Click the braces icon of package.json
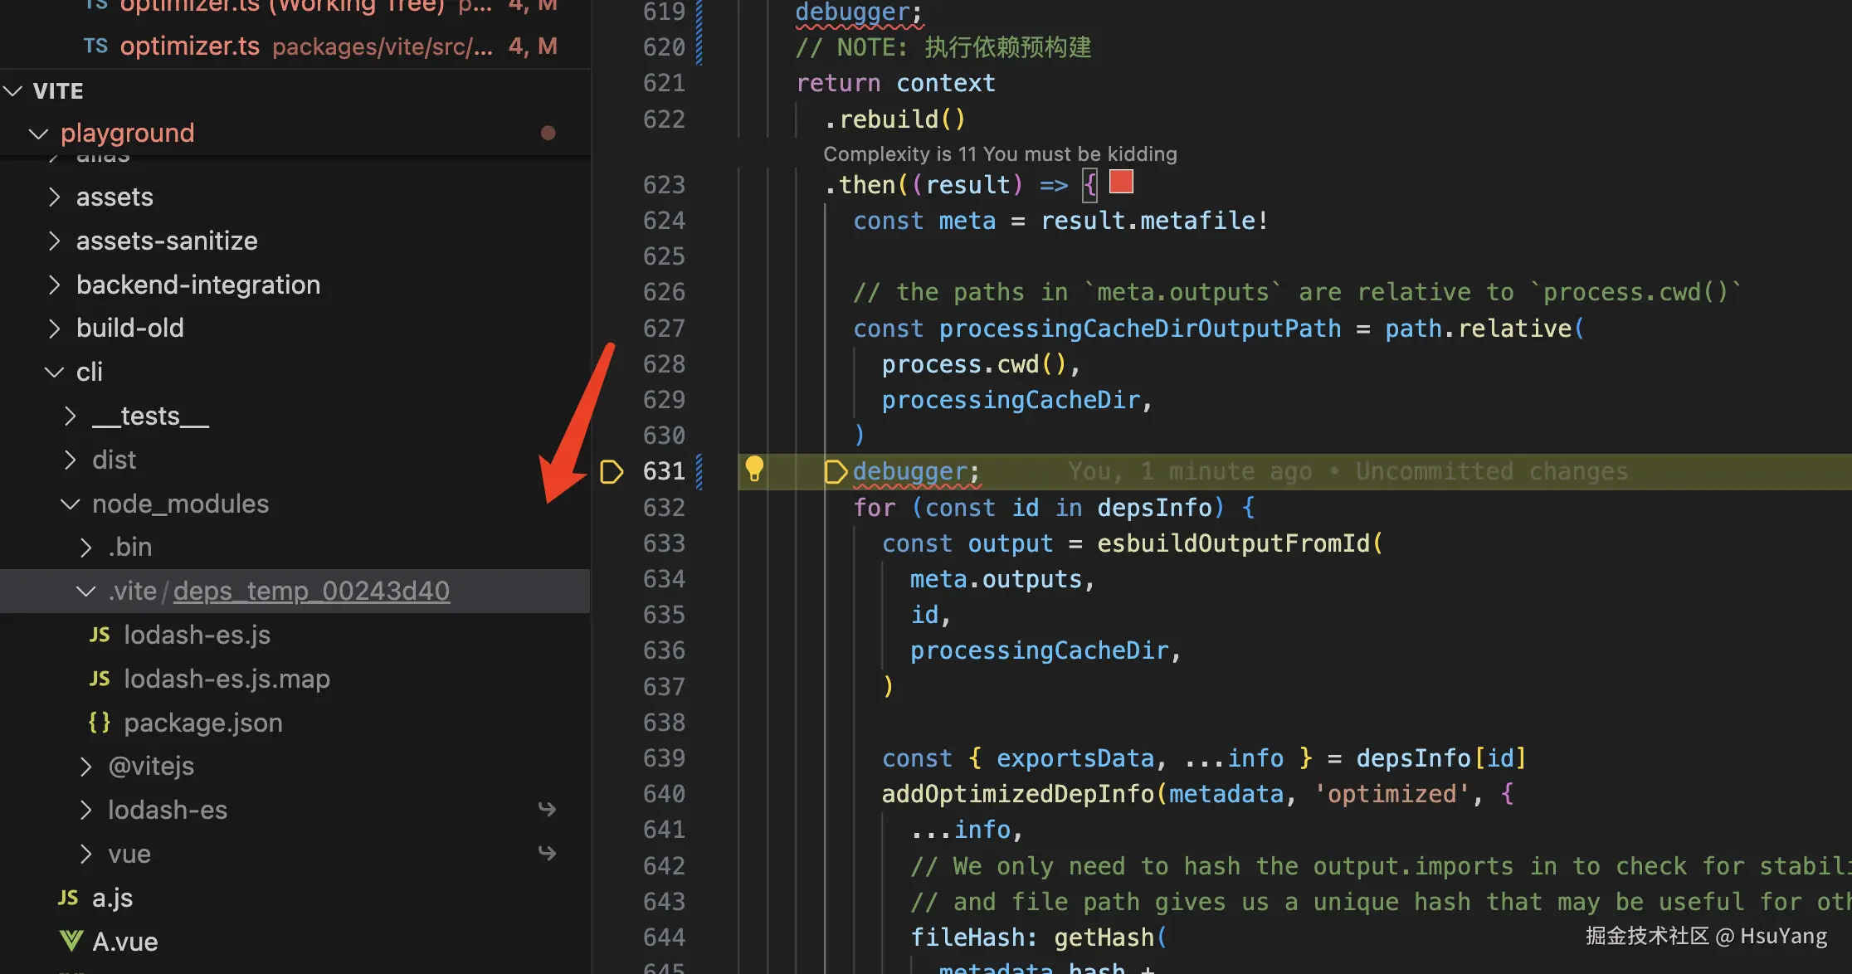Viewport: 1852px width, 974px height. [100, 723]
